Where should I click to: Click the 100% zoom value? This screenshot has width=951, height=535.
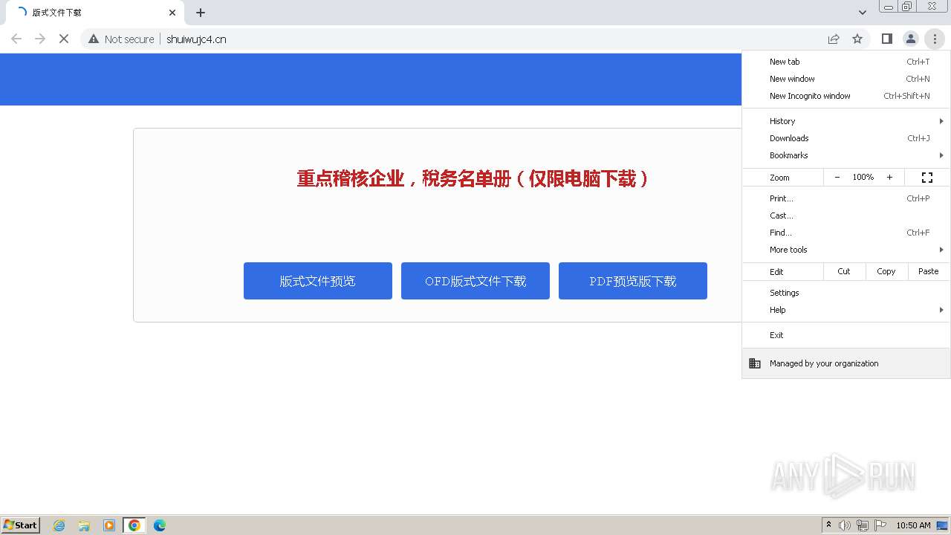click(x=863, y=177)
